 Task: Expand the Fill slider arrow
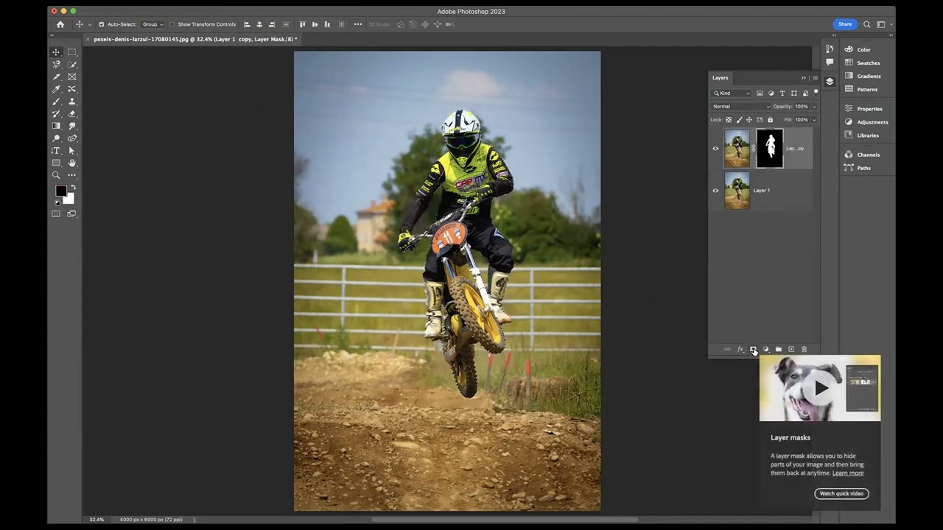click(x=814, y=119)
